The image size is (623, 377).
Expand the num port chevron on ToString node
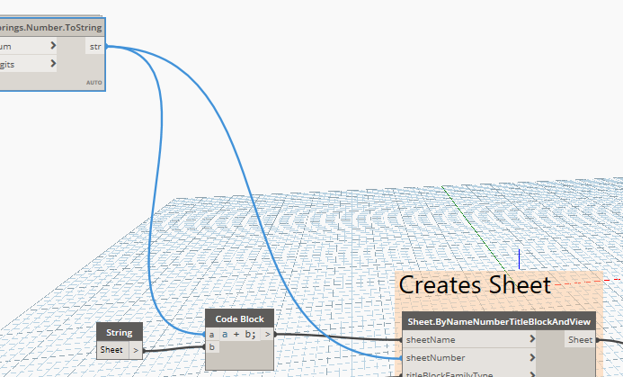[x=54, y=46]
